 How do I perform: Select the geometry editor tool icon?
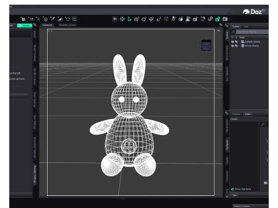point(203,19)
